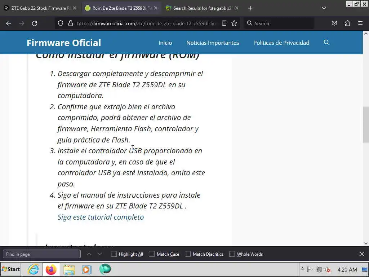Expand the list all tabs dropdown
This screenshot has height=277, width=369.
point(324,8)
